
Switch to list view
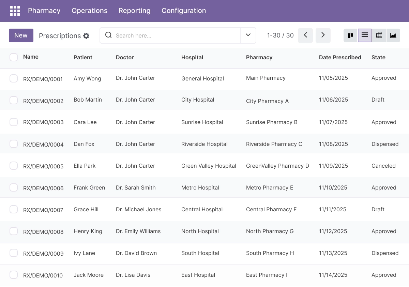pos(365,35)
